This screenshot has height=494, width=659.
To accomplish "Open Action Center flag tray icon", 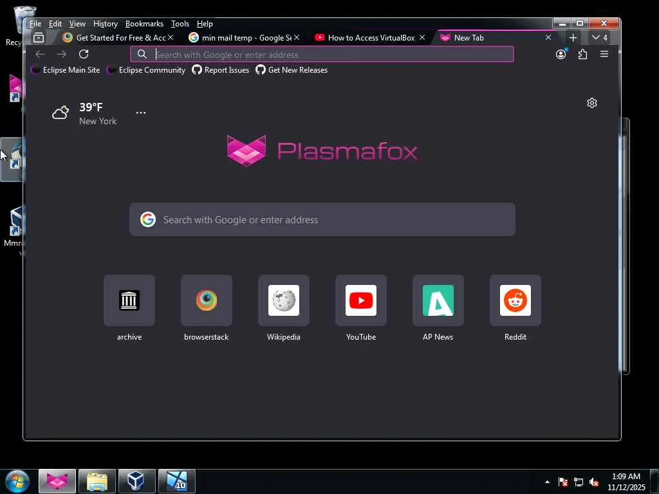I will pyautogui.click(x=562, y=482).
